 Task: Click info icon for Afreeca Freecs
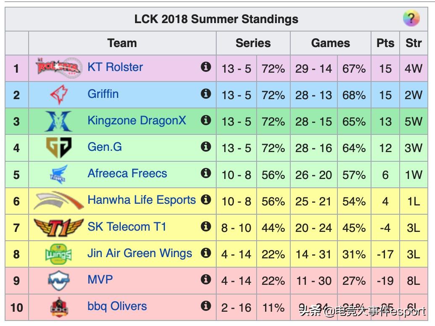coord(206,173)
